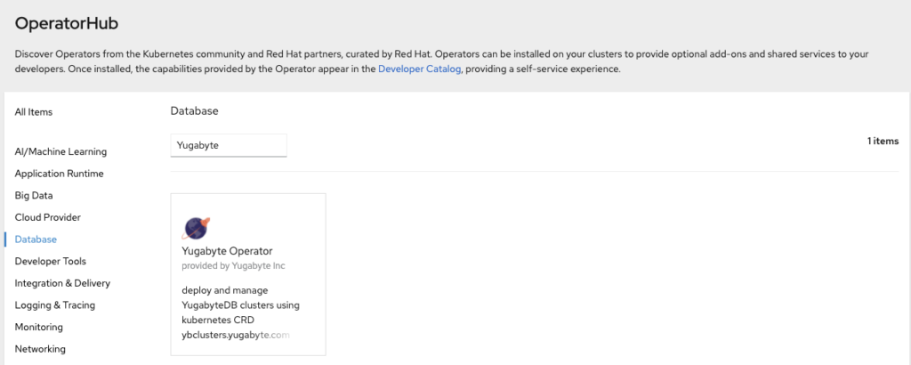Click the 1 items count label
This screenshot has width=911, height=365.
tap(883, 141)
